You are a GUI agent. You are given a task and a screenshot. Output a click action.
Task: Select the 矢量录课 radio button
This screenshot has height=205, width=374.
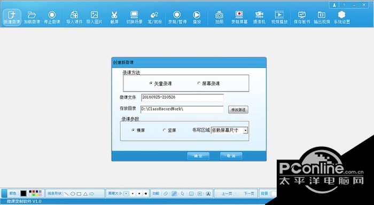[x=151, y=83]
